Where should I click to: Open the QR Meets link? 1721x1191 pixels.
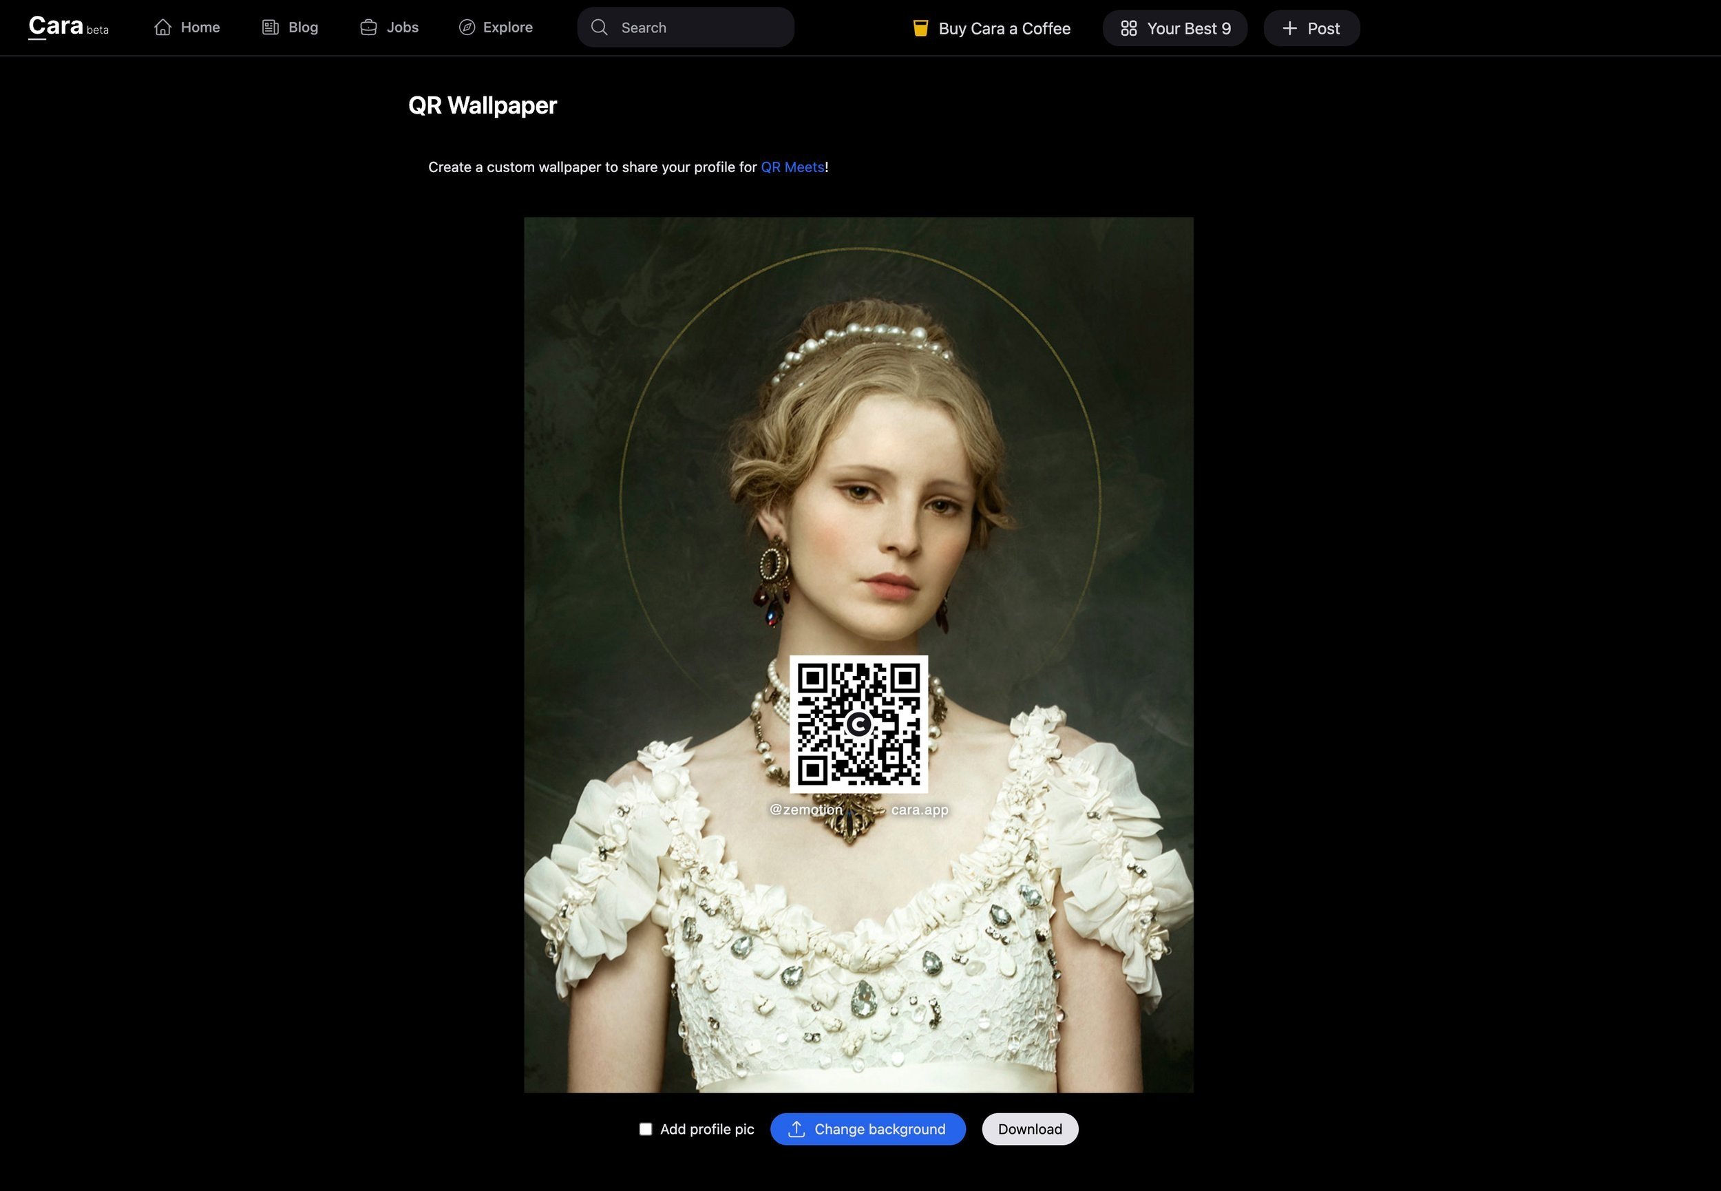792,167
